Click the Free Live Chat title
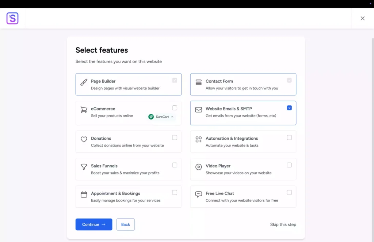Screen dimensions: 374x242 (x=220, y=193)
